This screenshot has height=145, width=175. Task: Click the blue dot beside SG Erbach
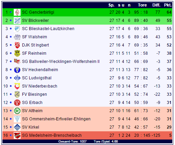(11, 103)
